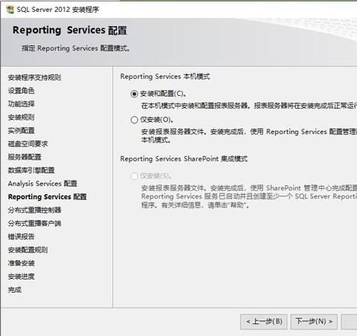Select the Analysis Services 配置 step

42,184
